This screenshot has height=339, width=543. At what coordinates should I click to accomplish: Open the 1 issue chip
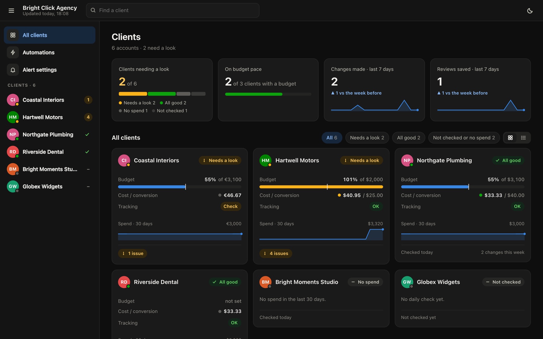(132, 253)
